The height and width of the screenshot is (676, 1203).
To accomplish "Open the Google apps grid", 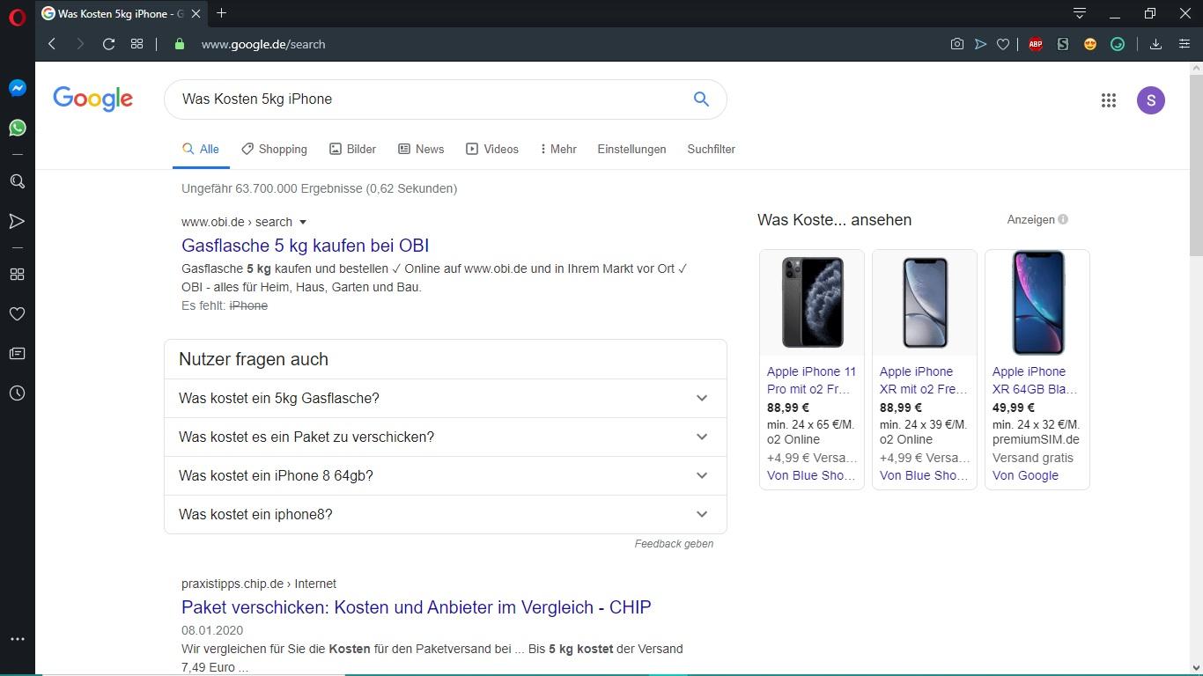I will click(1109, 100).
